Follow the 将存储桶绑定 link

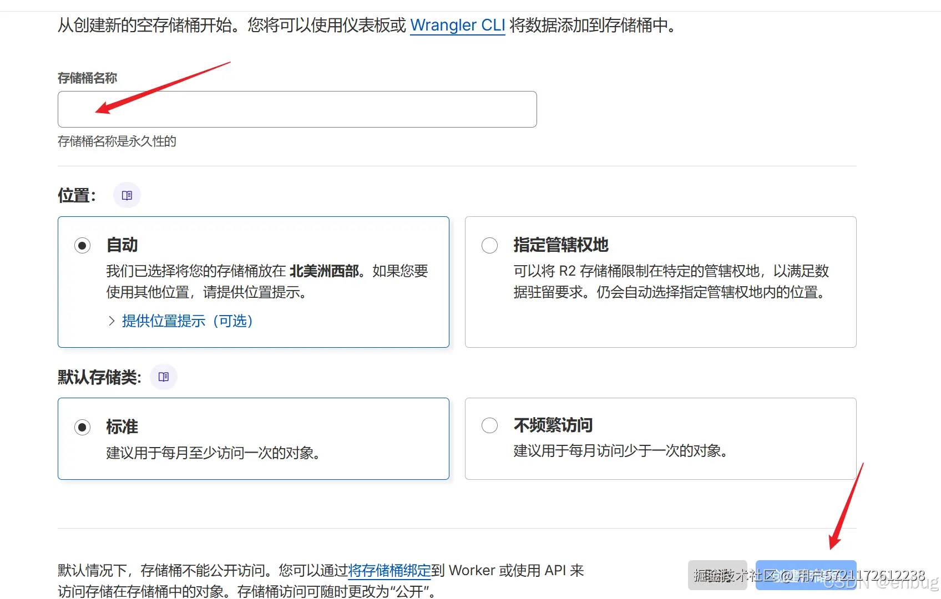click(x=389, y=570)
